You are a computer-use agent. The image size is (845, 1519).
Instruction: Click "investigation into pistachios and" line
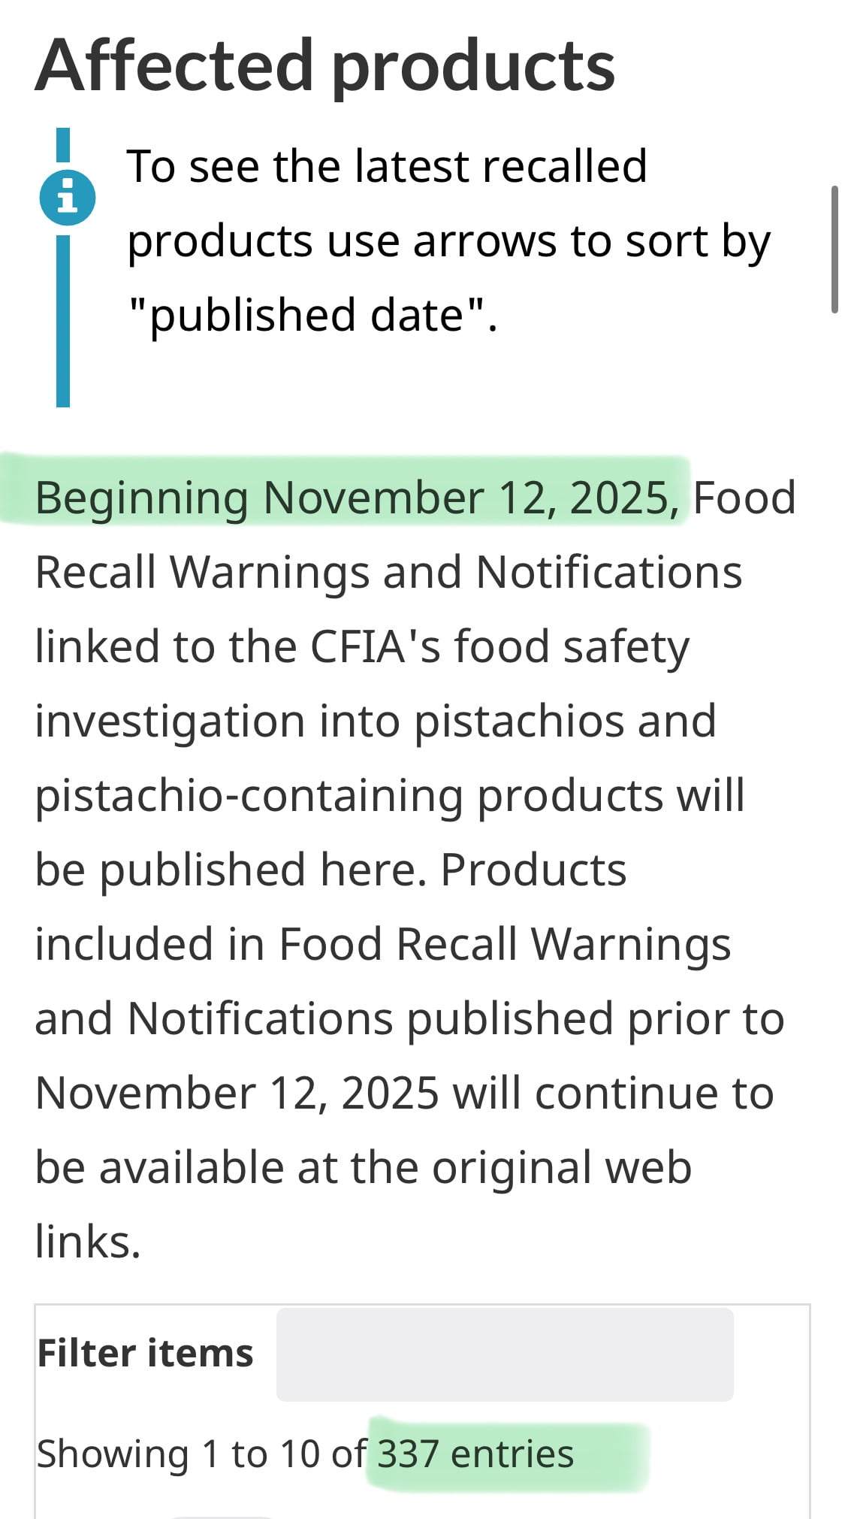(x=376, y=722)
